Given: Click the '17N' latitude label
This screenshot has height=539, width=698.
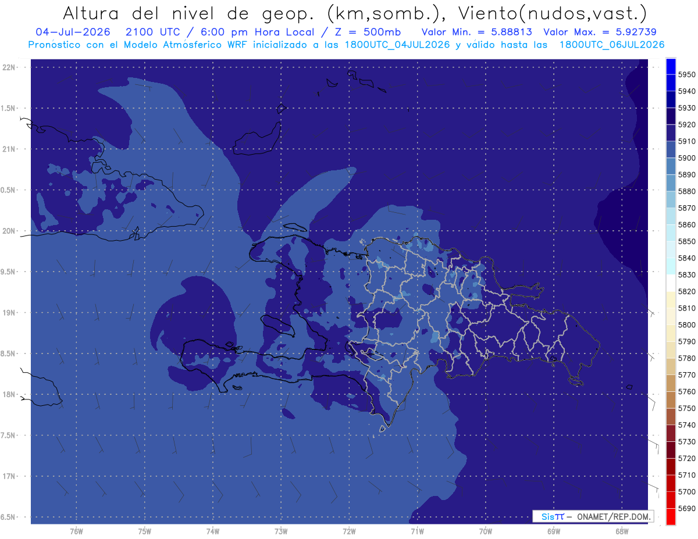Looking at the screenshot, I should pos(10,476).
